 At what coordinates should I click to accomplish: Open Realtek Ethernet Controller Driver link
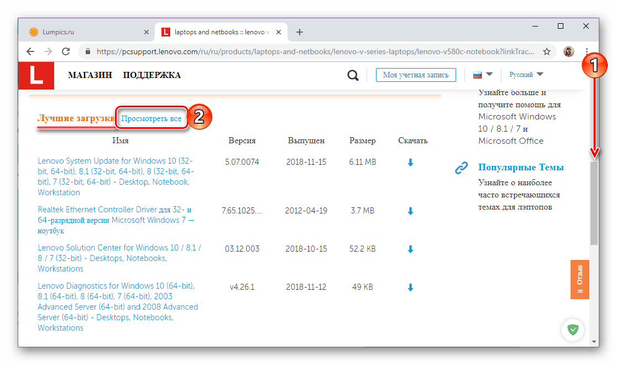pyautogui.click(x=116, y=220)
